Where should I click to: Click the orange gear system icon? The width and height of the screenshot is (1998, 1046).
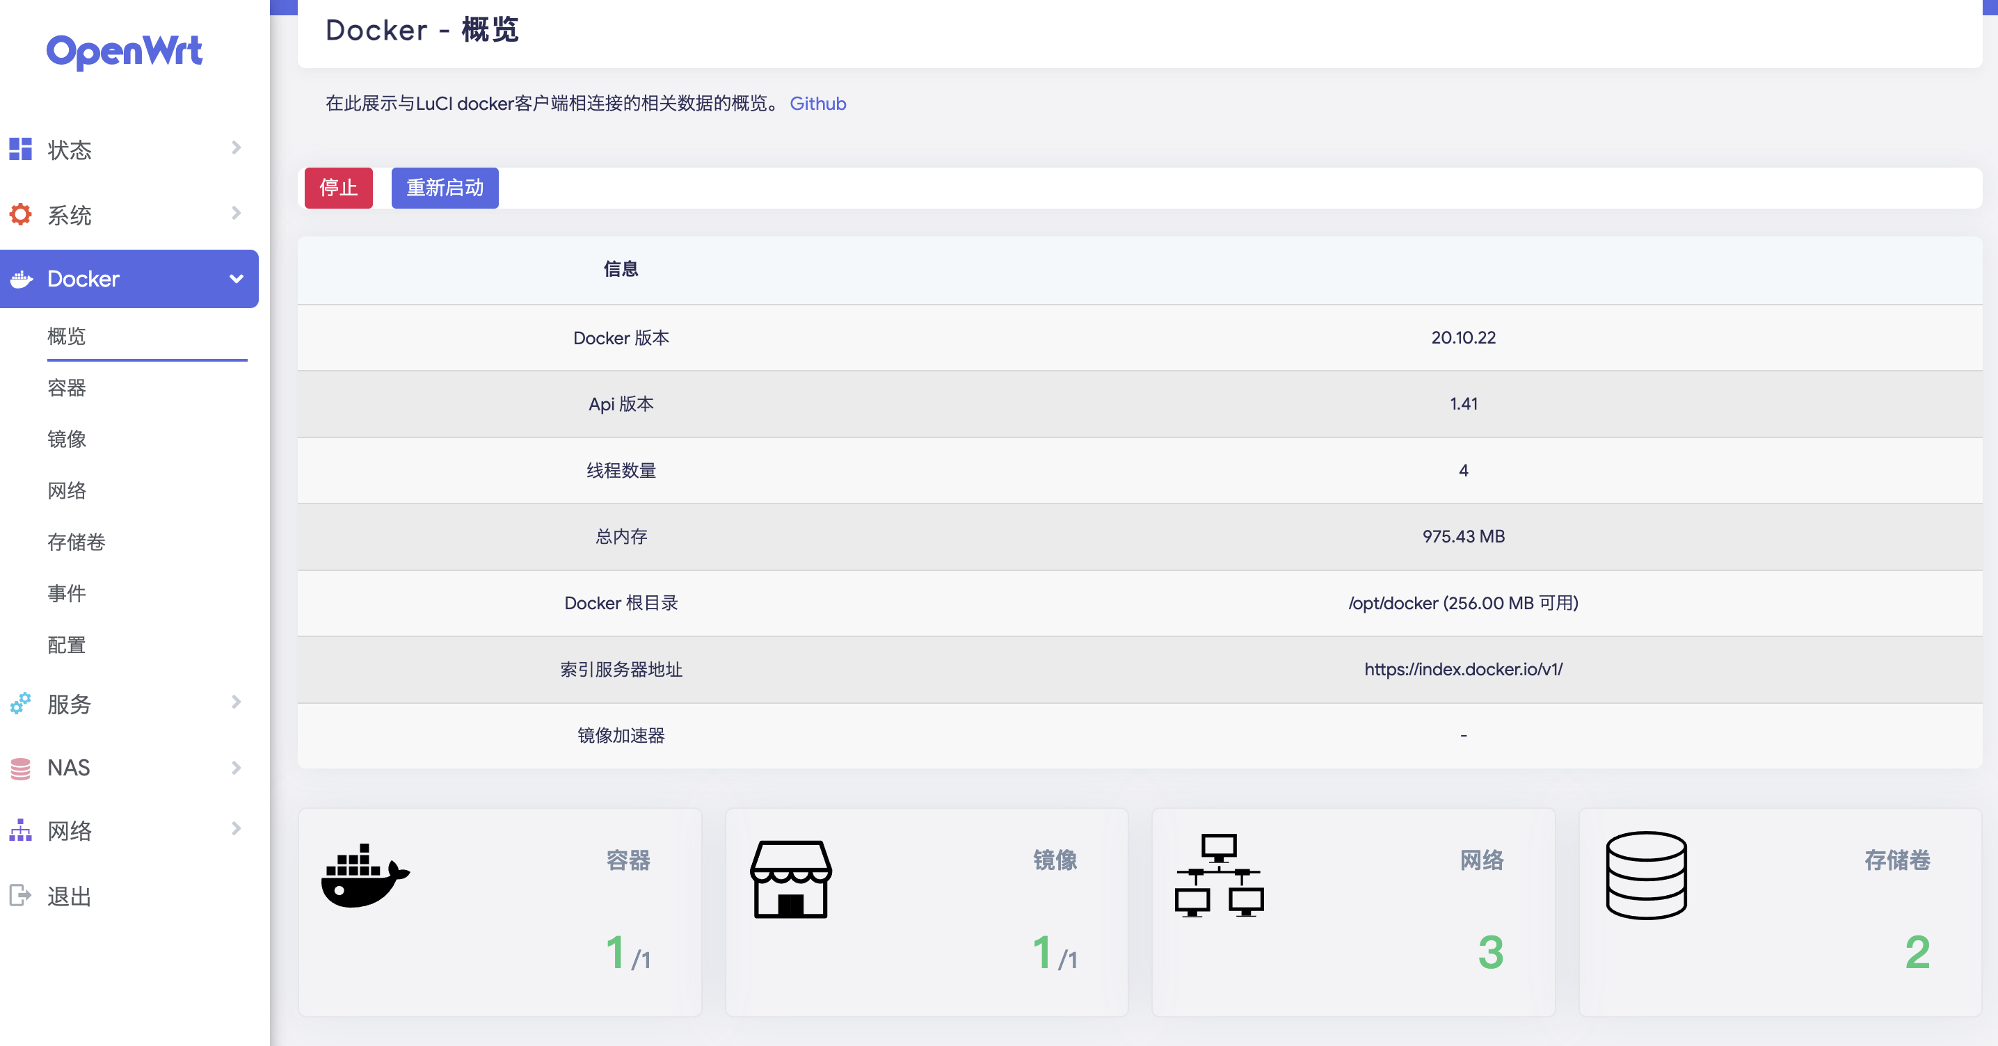pyautogui.click(x=20, y=214)
